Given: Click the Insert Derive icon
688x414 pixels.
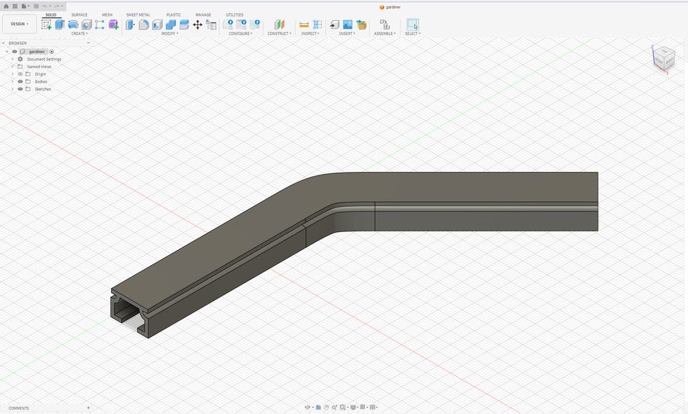Looking at the screenshot, I should pyautogui.click(x=335, y=24).
